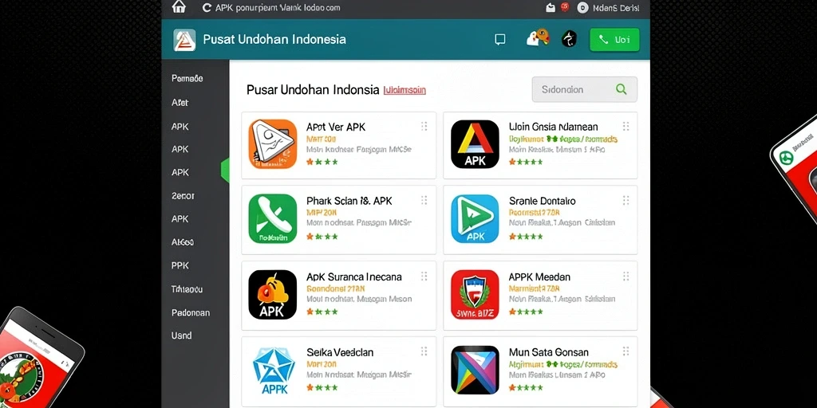Open the Mun Sata Gonsan title
Screen dimensions: 817x408
click(549, 352)
